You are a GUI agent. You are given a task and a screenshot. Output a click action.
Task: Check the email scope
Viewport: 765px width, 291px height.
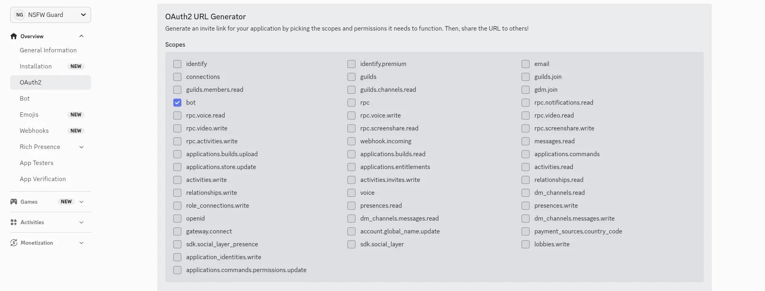pyautogui.click(x=526, y=64)
